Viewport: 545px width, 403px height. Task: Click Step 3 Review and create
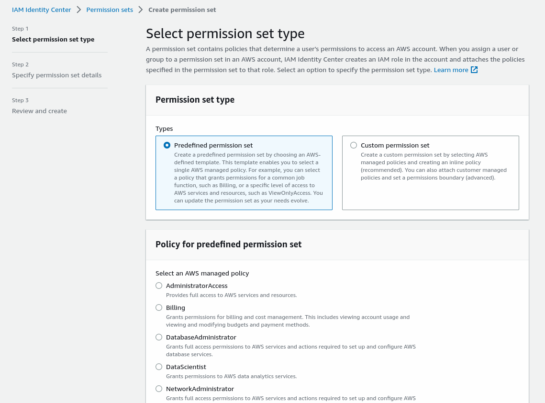pos(39,111)
